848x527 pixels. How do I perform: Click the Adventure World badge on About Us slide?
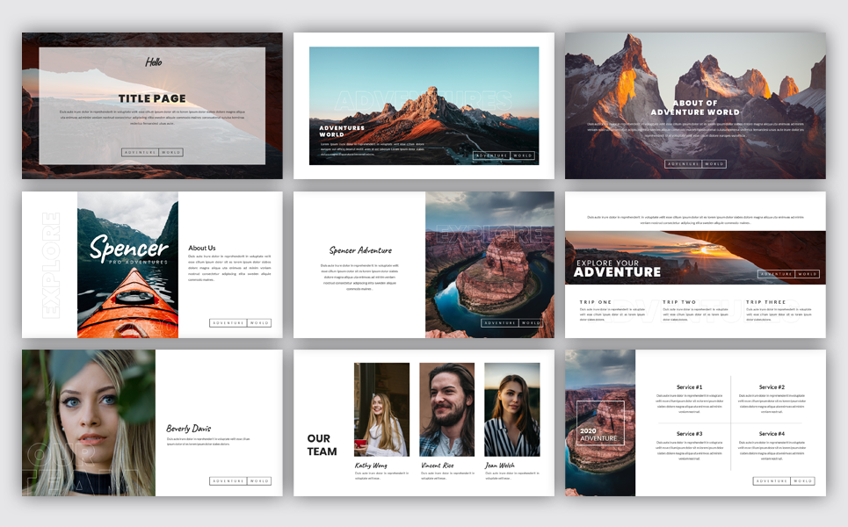(x=240, y=322)
